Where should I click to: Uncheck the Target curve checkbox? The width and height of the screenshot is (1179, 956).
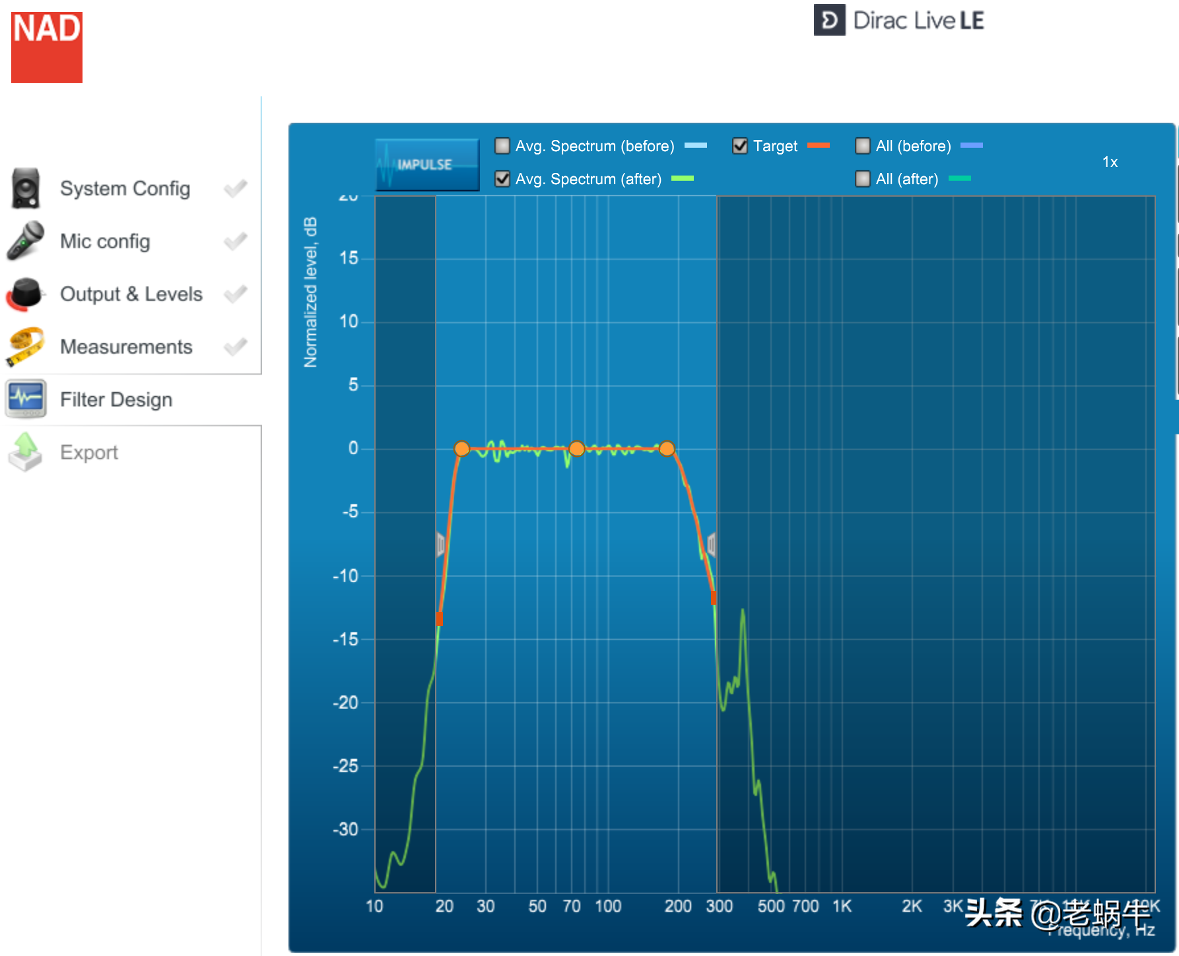pyautogui.click(x=740, y=145)
